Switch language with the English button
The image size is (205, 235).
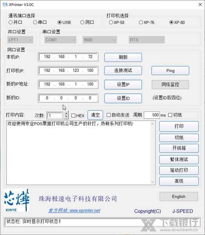click(179, 197)
